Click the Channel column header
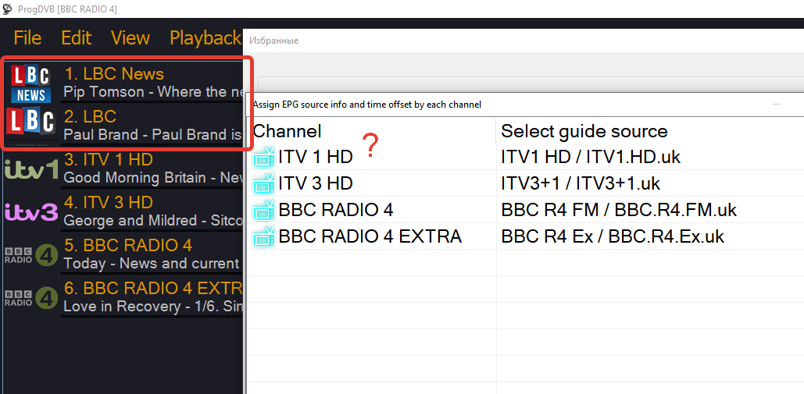Viewport: 804px width, 394px height. (288, 131)
